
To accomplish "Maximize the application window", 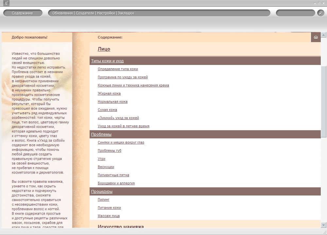I will pyautogui.click(x=319, y=3).
